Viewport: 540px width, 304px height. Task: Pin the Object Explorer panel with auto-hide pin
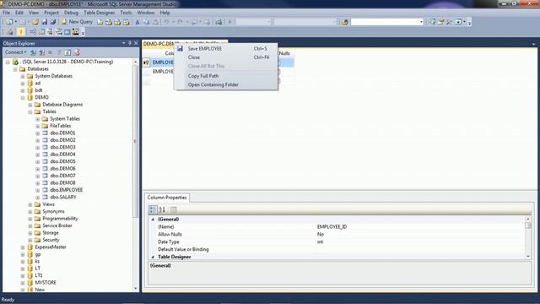tap(130, 43)
